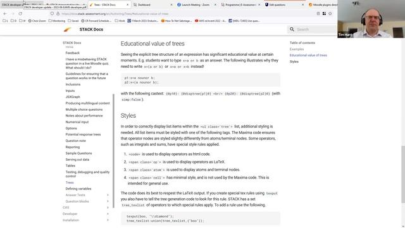Open the MDL-72402 bookmark
405x228 pixels.
[x=244, y=21]
